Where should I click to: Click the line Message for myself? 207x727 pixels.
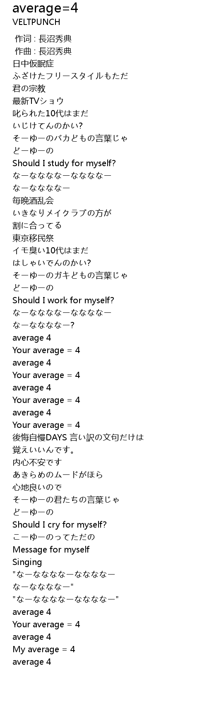tap(51, 550)
